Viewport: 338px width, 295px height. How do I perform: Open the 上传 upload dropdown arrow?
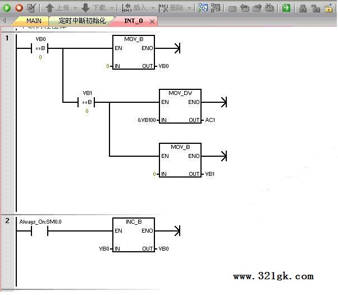coord(75,8)
